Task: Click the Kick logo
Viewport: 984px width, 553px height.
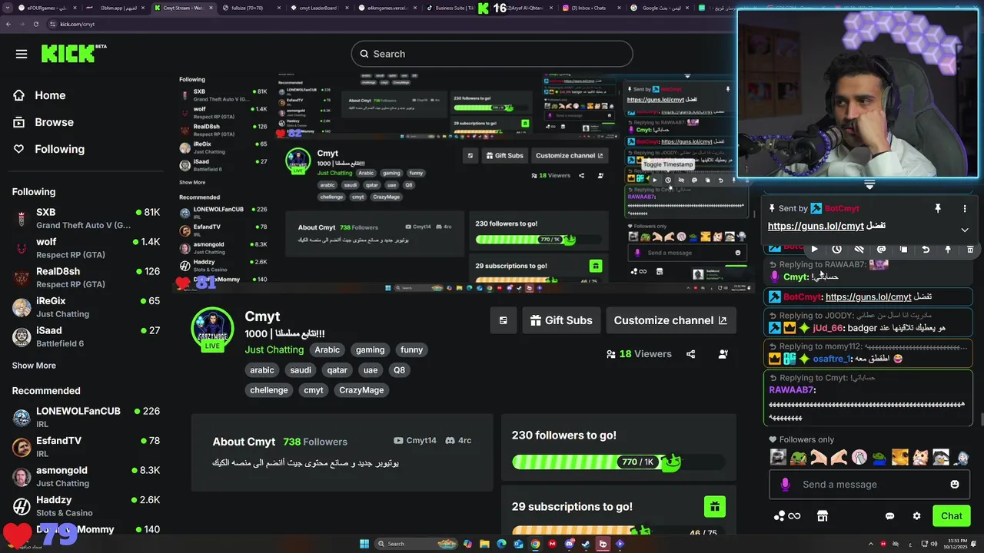Action: pyautogui.click(x=73, y=53)
